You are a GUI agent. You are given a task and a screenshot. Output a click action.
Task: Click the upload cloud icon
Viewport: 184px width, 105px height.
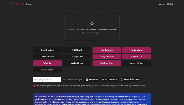click(x=92, y=24)
